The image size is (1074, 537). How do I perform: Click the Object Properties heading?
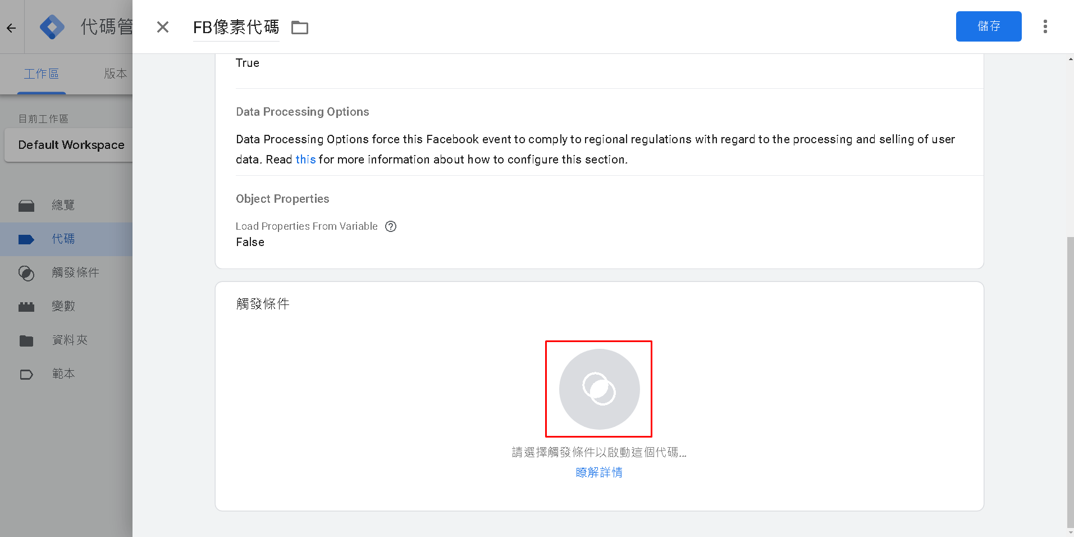[x=282, y=199]
